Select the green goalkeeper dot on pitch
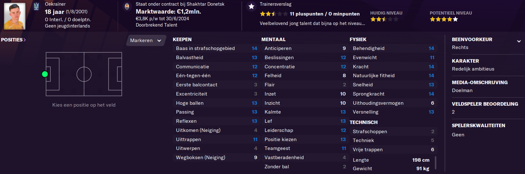525x174 pixels. pyautogui.click(x=45, y=74)
